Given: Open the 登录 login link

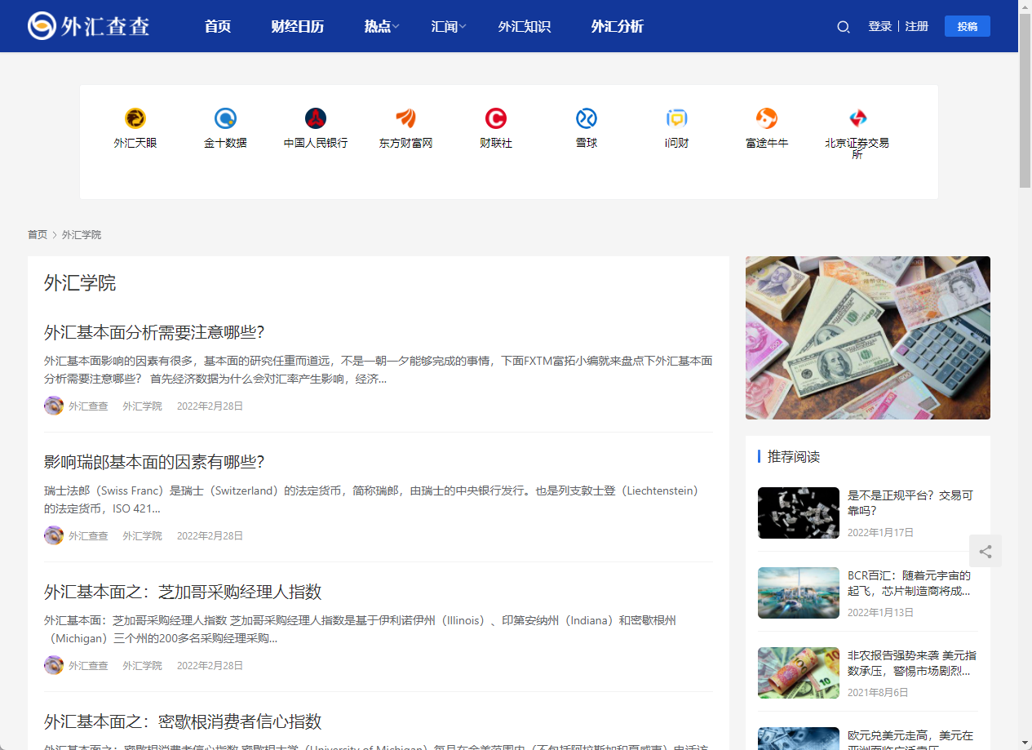Looking at the screenshot, I should click(879, 25).
